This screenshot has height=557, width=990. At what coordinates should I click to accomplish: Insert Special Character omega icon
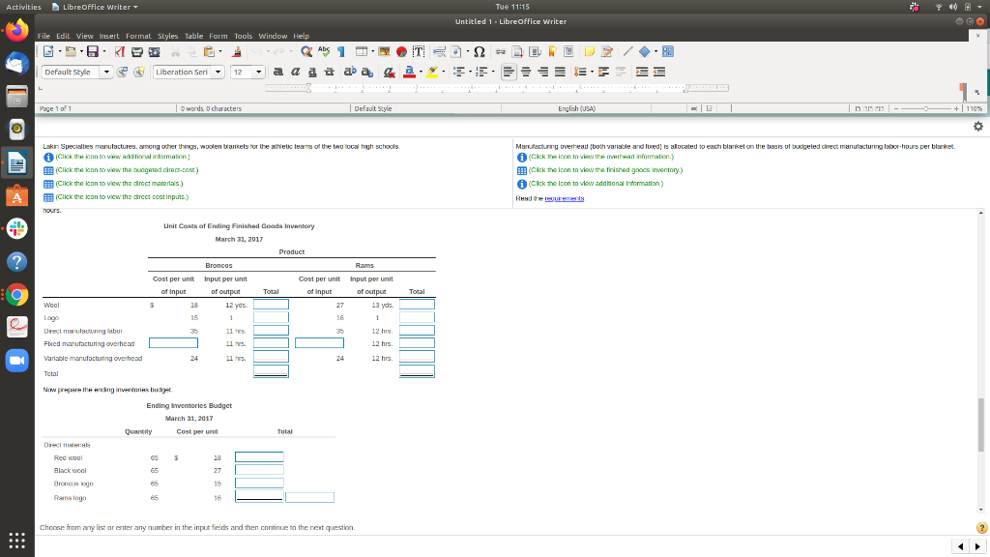coord(480,52)
